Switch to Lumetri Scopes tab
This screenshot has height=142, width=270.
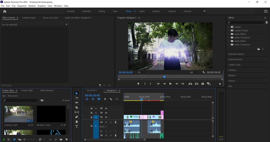click(x=29, y=18)
